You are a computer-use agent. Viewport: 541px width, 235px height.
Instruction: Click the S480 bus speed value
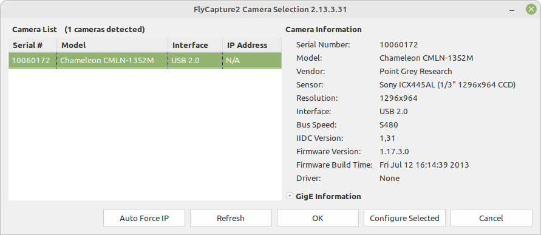point(389,125)
